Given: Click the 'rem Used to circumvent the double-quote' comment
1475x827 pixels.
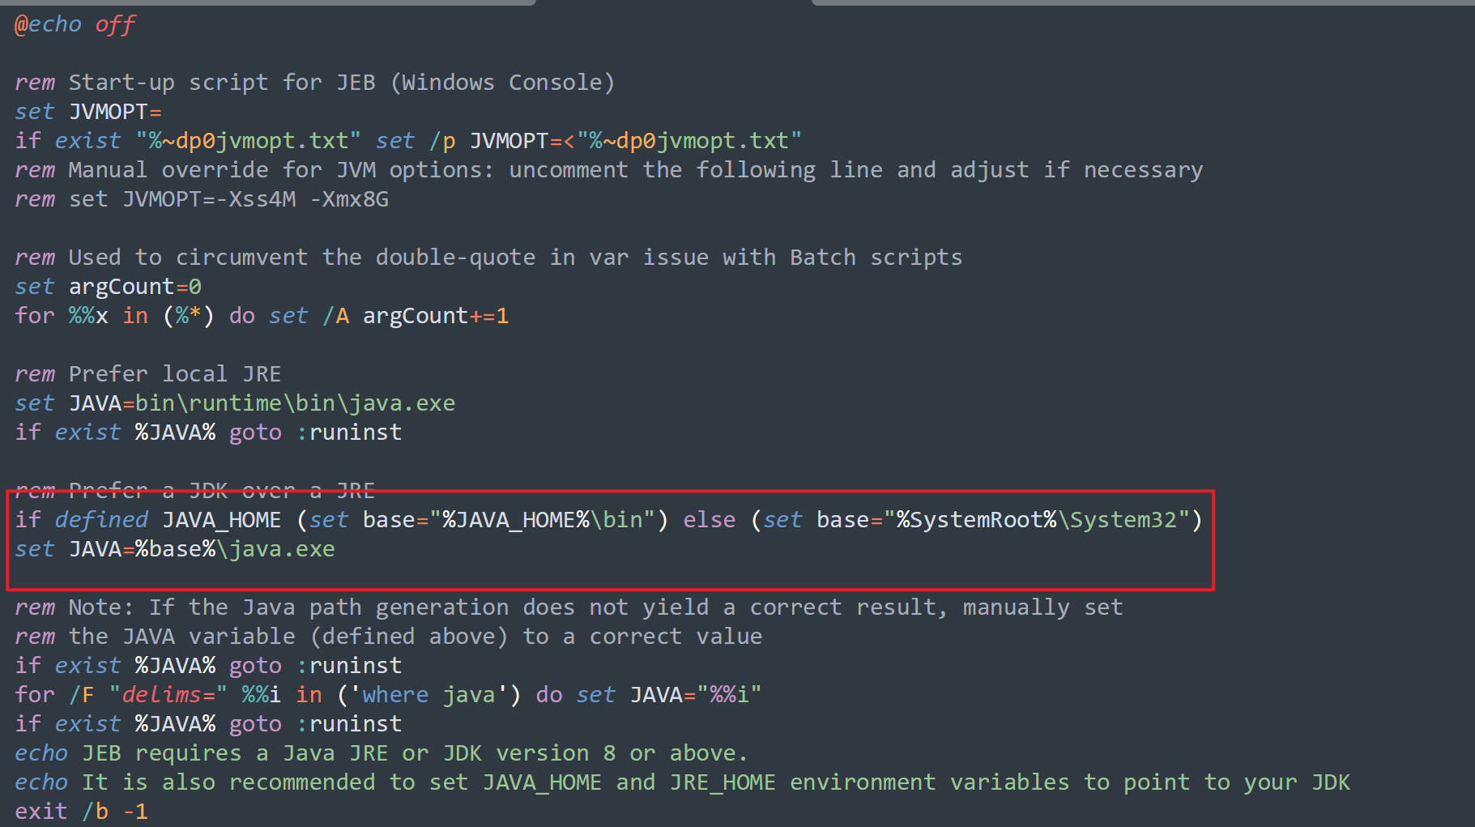Looking at the screenshot, I should pos(488,258).
